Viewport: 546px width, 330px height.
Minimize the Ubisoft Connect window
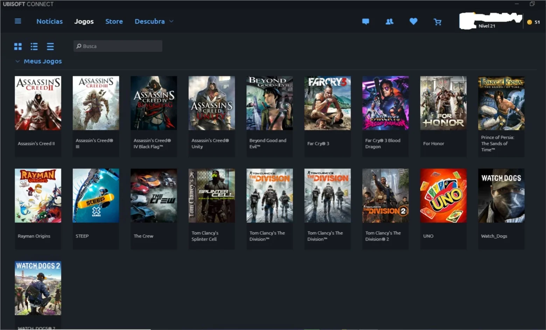[x=517, y=4]
